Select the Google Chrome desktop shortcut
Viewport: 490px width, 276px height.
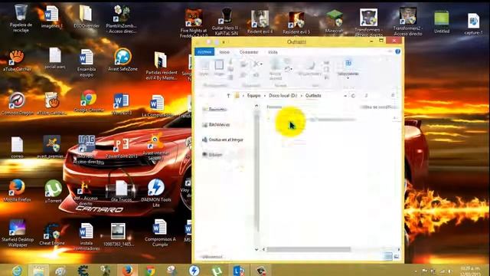coord(89,101)
